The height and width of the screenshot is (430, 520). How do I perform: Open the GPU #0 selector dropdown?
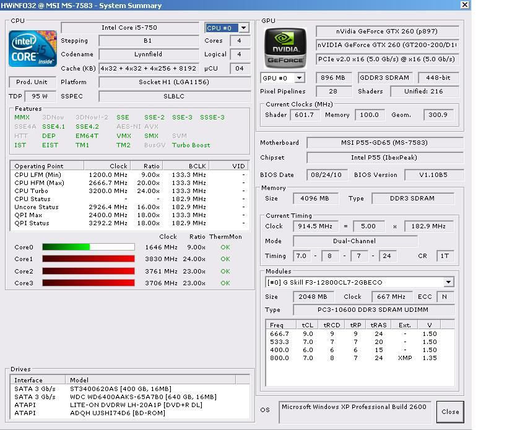coord(300,78)
